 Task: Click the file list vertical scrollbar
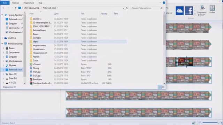pos(164,30)
